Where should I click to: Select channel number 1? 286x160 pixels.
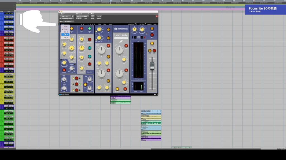[135, 37]
